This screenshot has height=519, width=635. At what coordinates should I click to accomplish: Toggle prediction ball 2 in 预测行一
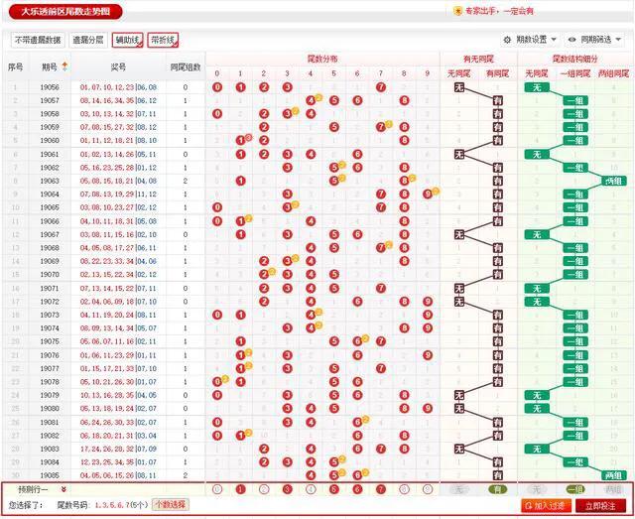(x=264, y=489)
